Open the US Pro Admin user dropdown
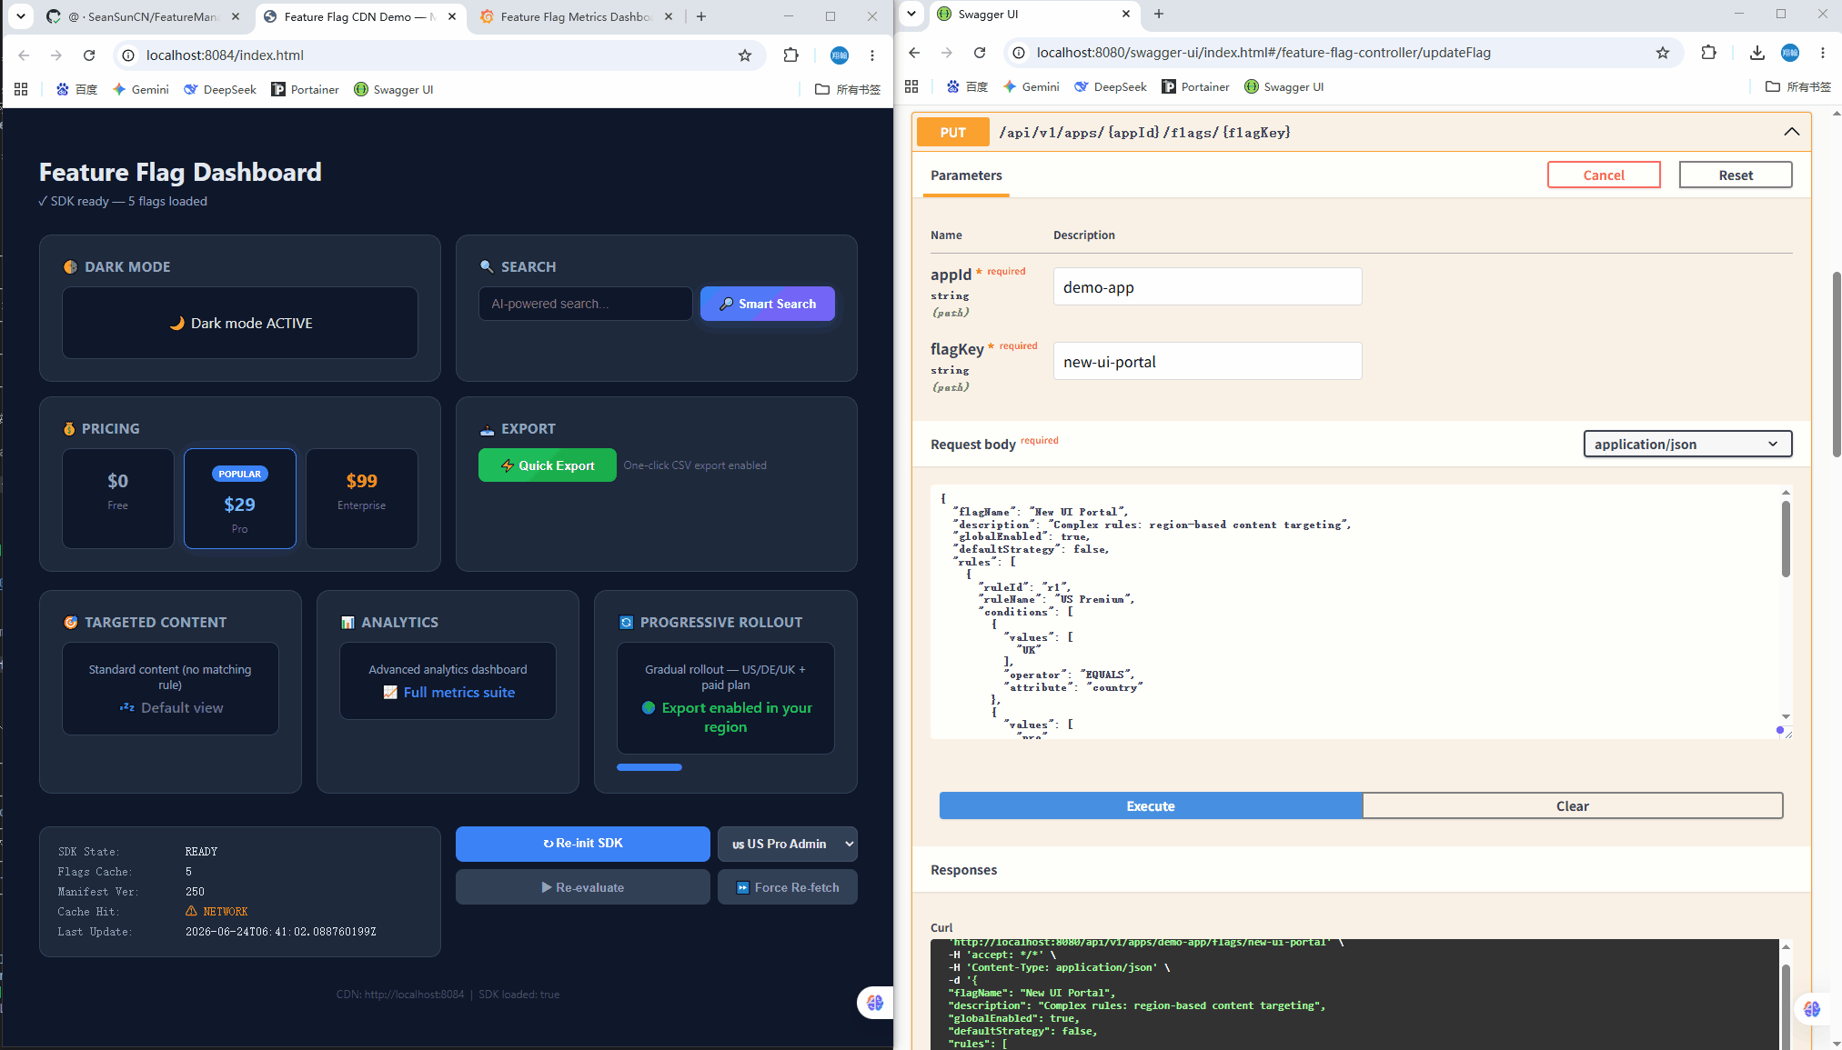The image size is (1842, 1050). (788, 844)
